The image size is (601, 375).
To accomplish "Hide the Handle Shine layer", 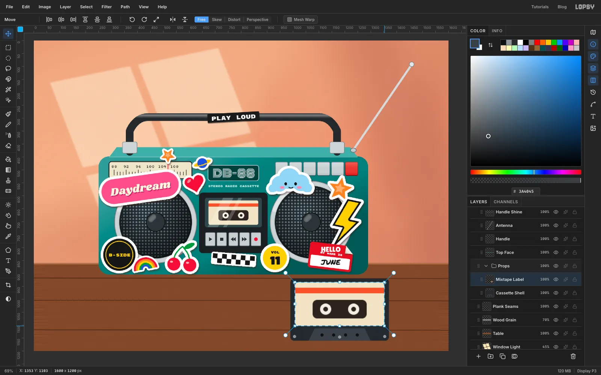I will (x=556, y=212).
